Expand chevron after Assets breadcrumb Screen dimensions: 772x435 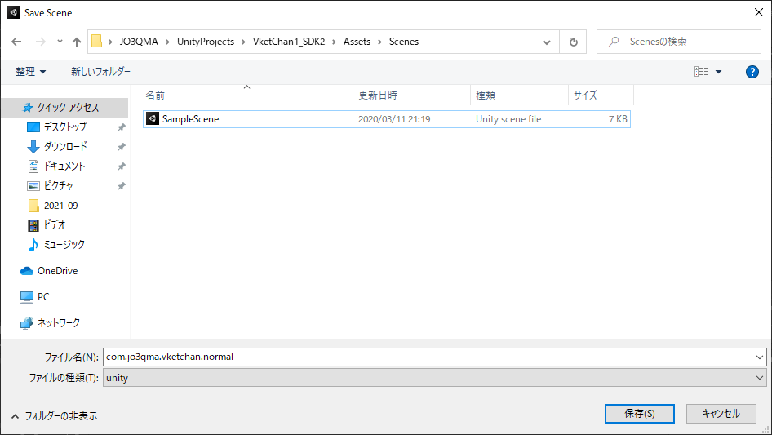[x=379, y=42]
